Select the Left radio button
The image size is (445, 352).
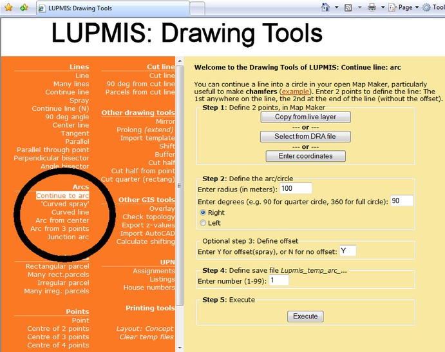tap(204, 223)
